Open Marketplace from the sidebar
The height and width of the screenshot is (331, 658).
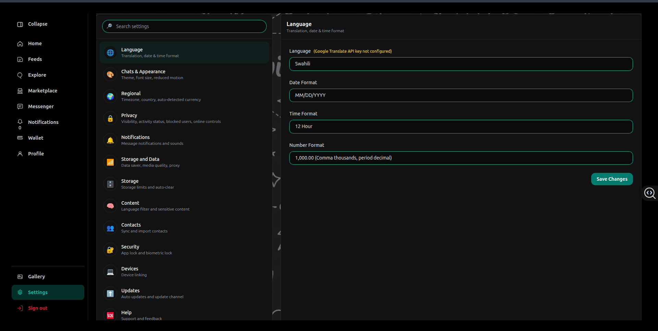(48, 91)
